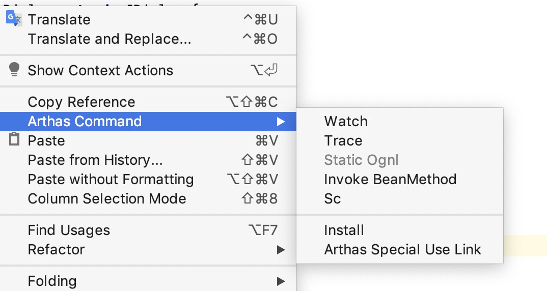
Task: Click the Google Translate icon
Action: click(14, 18)
